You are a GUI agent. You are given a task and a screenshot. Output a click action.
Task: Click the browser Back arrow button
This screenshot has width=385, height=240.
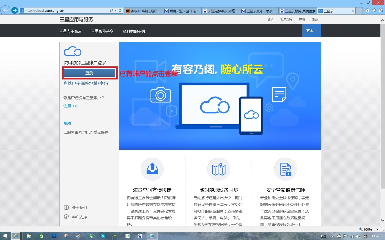click(5, 11)
